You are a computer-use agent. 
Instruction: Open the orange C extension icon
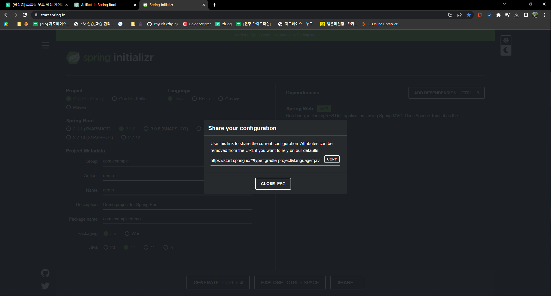(x=480, y=15)
